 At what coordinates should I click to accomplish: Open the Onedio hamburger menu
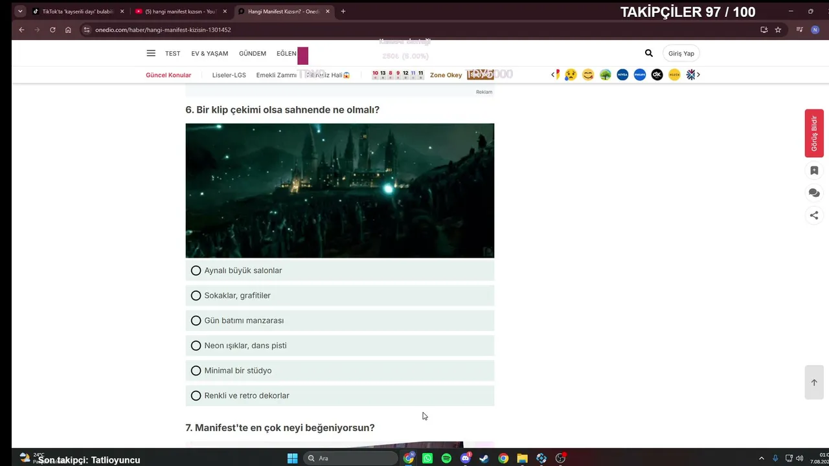point(151,53)
